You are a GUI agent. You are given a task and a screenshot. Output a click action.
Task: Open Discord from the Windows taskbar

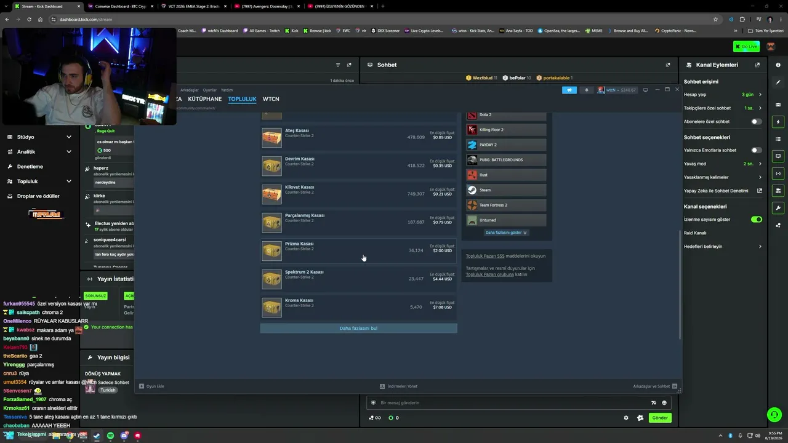(124, 436)
